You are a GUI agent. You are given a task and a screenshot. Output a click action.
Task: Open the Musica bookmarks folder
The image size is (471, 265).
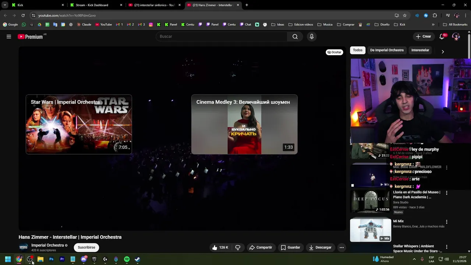(325, 25)
